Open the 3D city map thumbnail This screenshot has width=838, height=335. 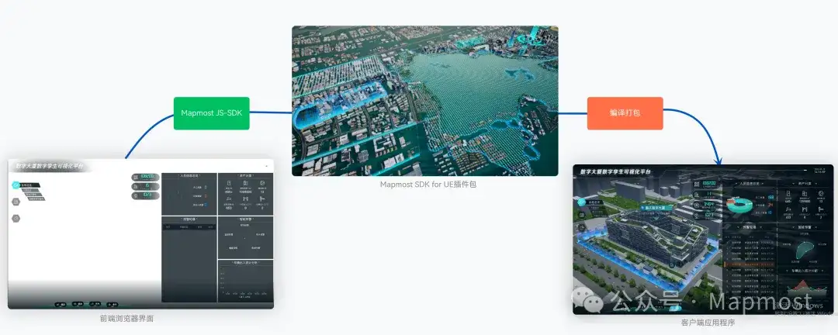click(x=425, y=101)
